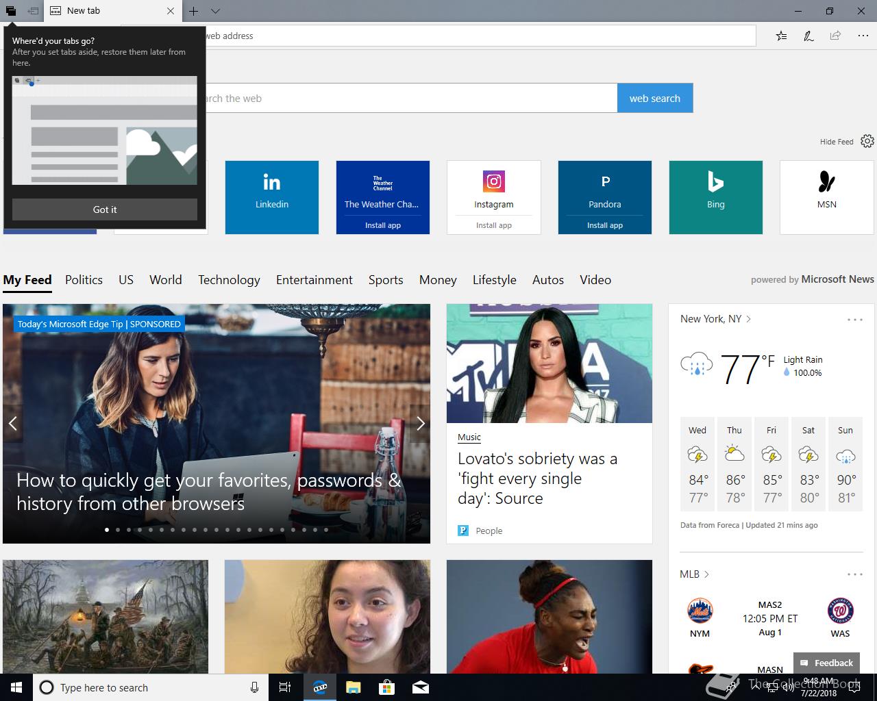877x701 pixels.
Task: Open the LinkedIn tile
Action: click(x=272, y=197)
